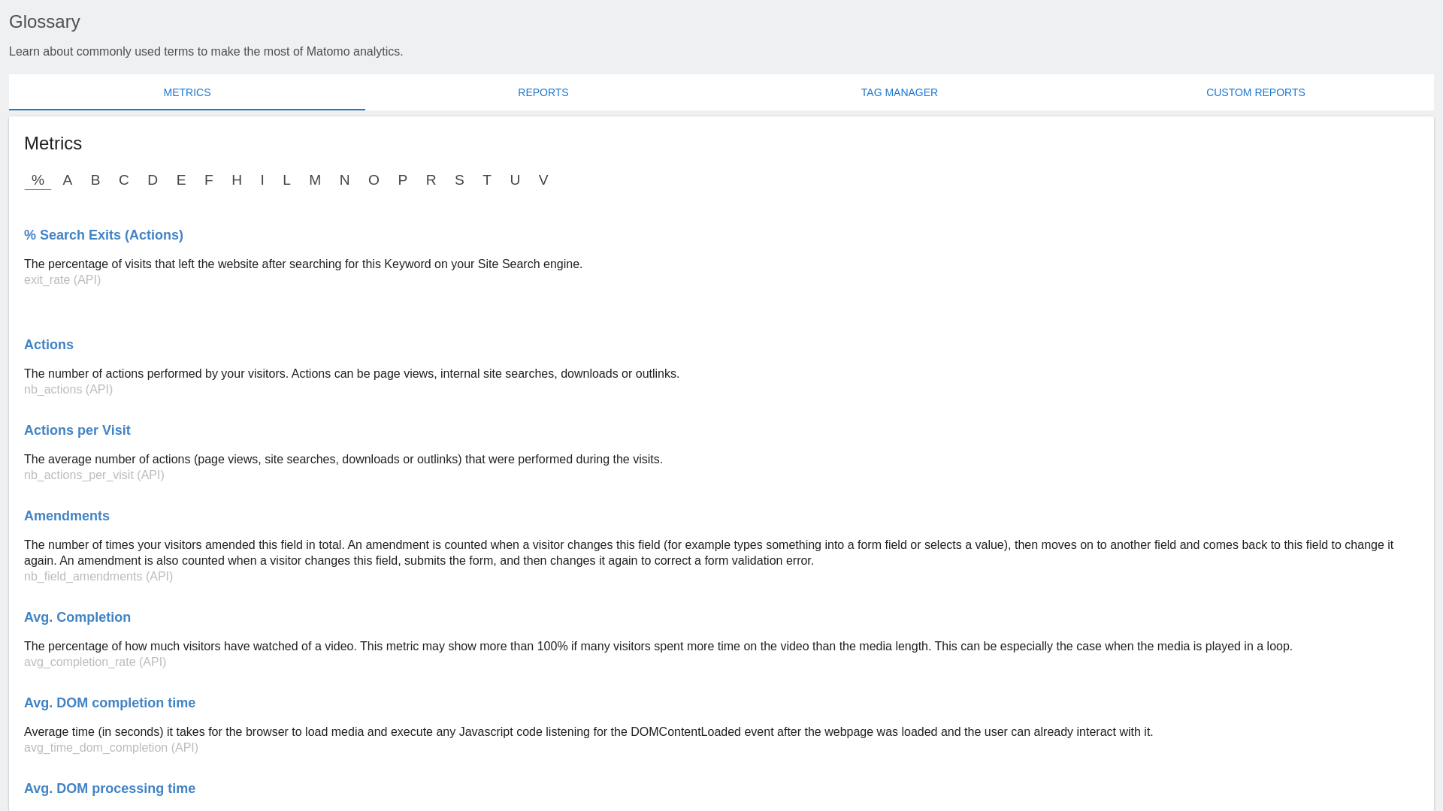Expand the Actions per Visit entry
Screen dimensions: 1443x811
pyautogui.click(x=77, y=430)
